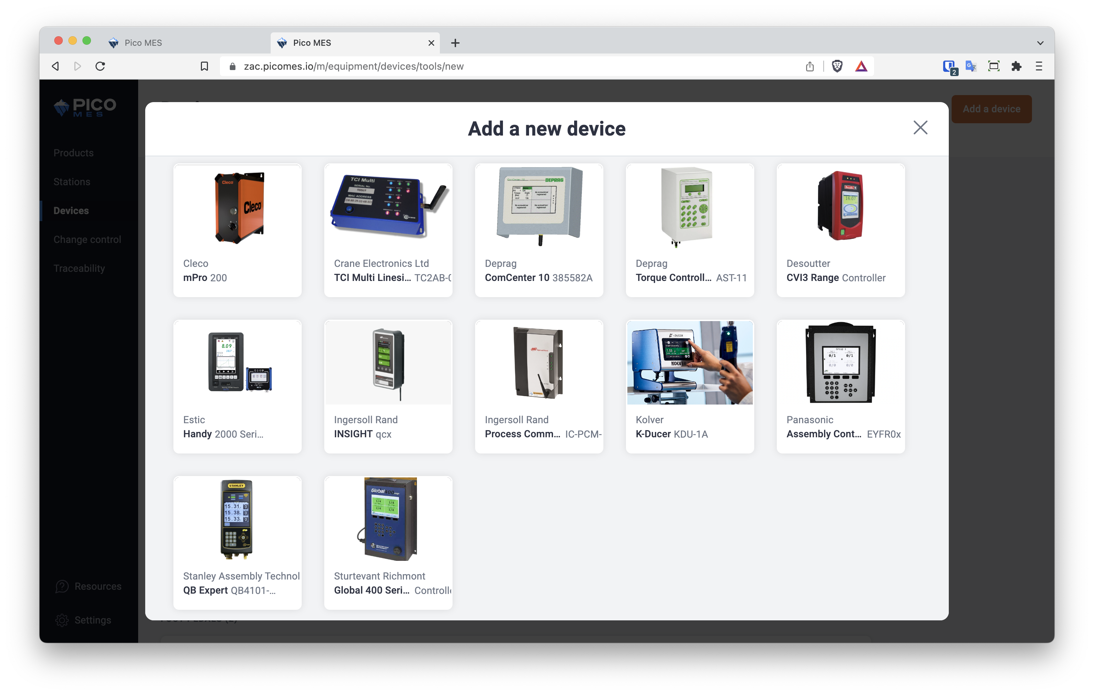Click the page share icon in the toolbar
The width and height of the screenshot is (1094, 695).
pyautogui.click(x=810, y=66)
